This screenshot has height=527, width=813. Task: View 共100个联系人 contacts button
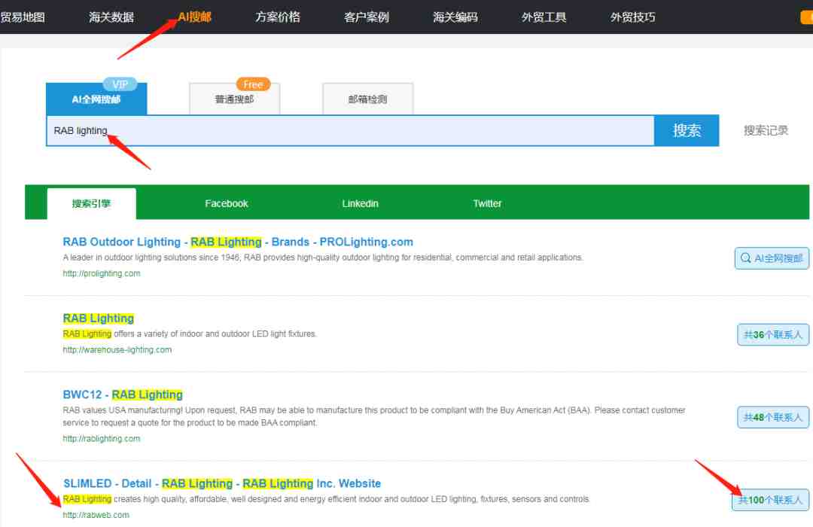point(770,500)
